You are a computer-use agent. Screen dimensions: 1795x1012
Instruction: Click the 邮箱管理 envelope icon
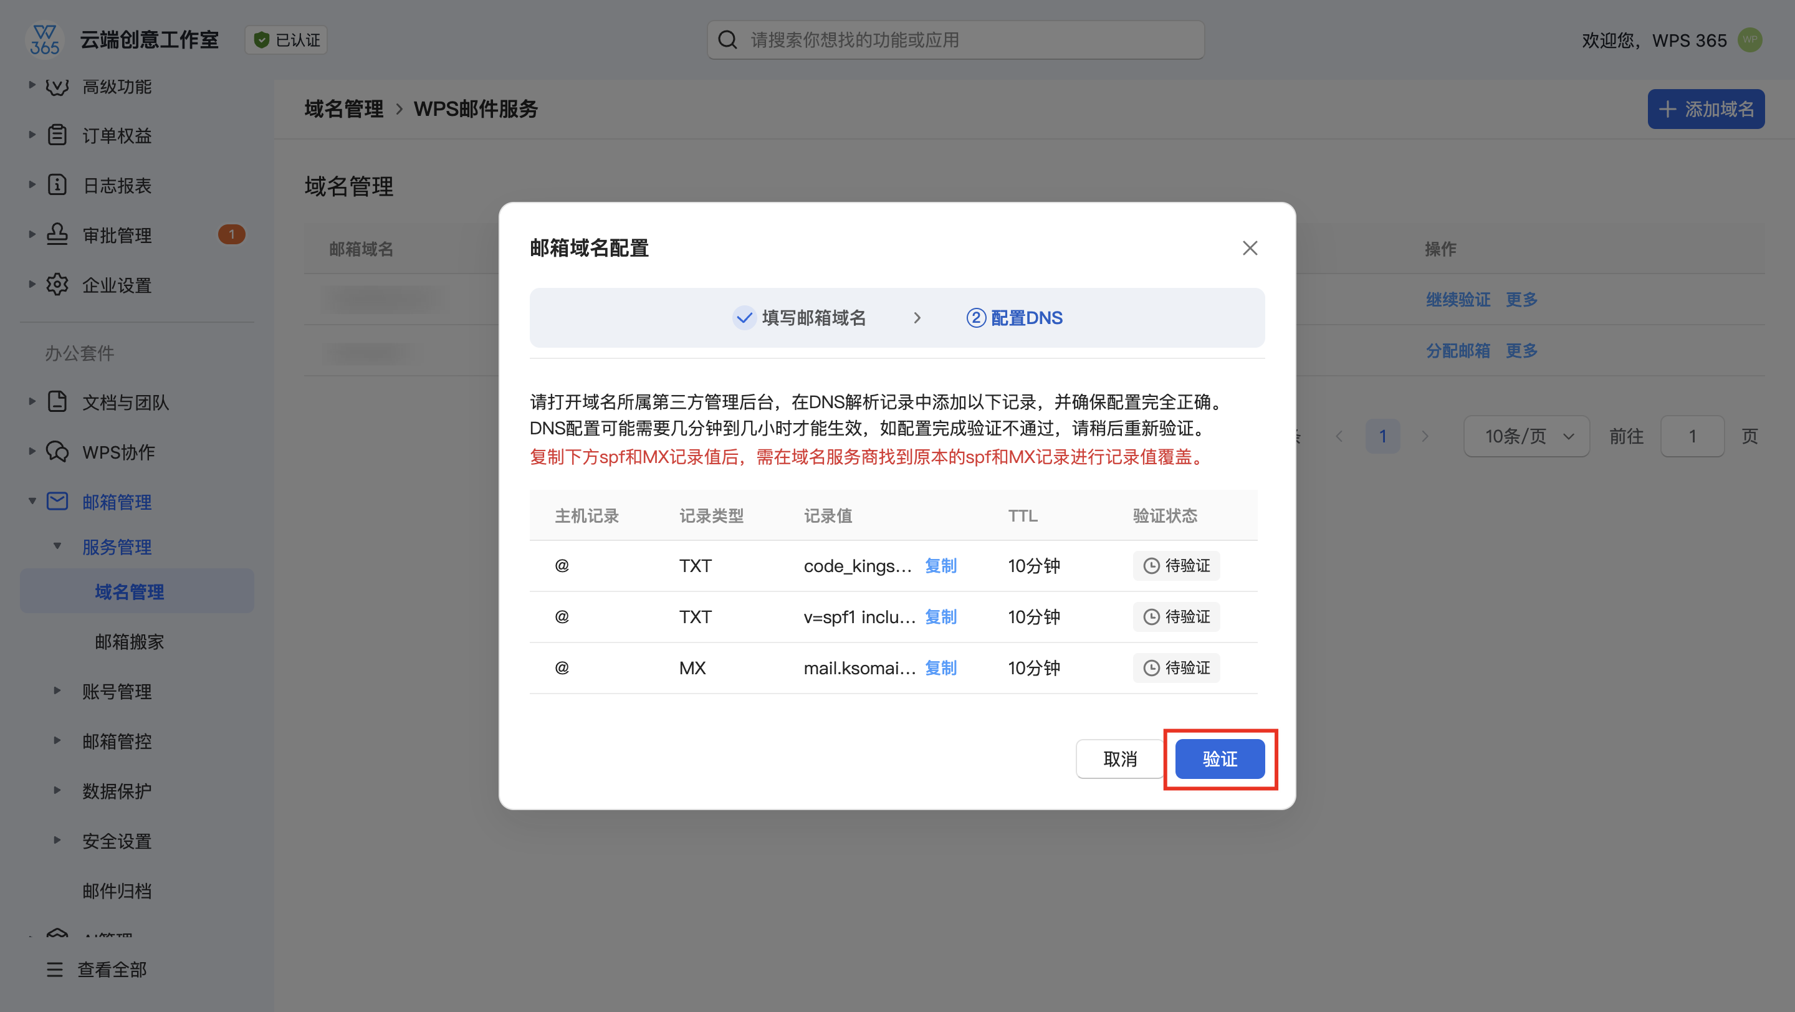pos(57,502)
